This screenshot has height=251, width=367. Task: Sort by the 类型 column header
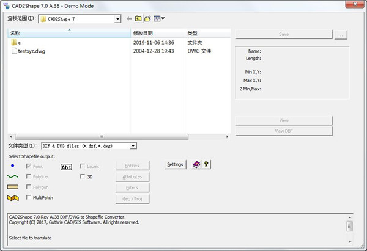pyautogui.click(x=208, y=33)
